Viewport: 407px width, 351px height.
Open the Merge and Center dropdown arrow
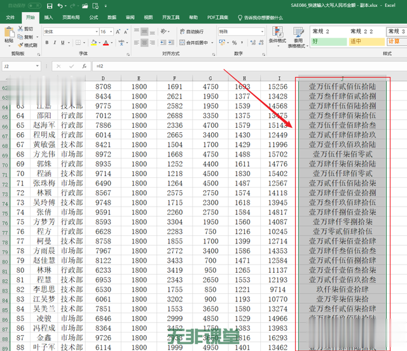[212, 43]
